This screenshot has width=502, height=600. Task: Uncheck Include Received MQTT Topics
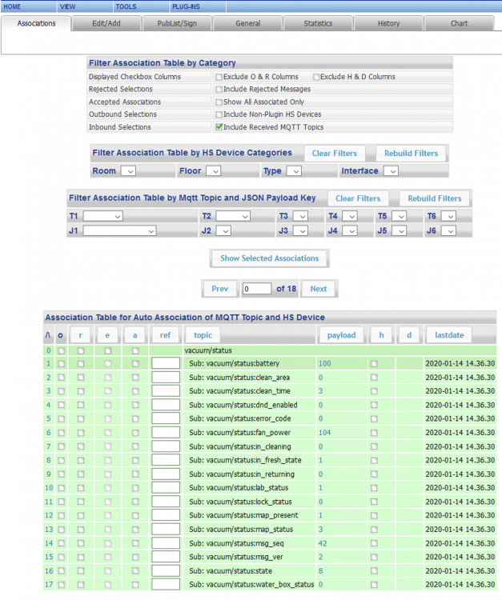click(219, 127)
